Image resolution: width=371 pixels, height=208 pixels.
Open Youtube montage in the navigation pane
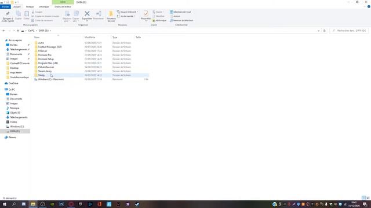tap(19, 77)
